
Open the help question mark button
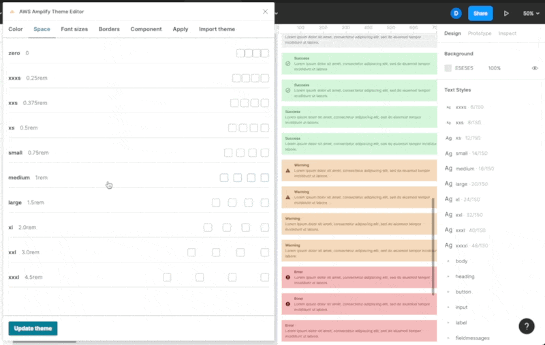[x=527, y=326]
